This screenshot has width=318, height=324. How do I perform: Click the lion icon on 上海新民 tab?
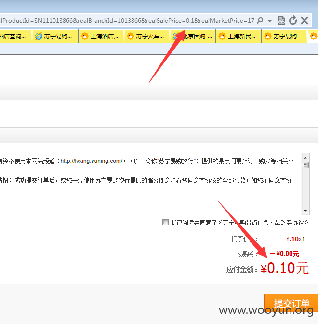[x=222, y=36]
